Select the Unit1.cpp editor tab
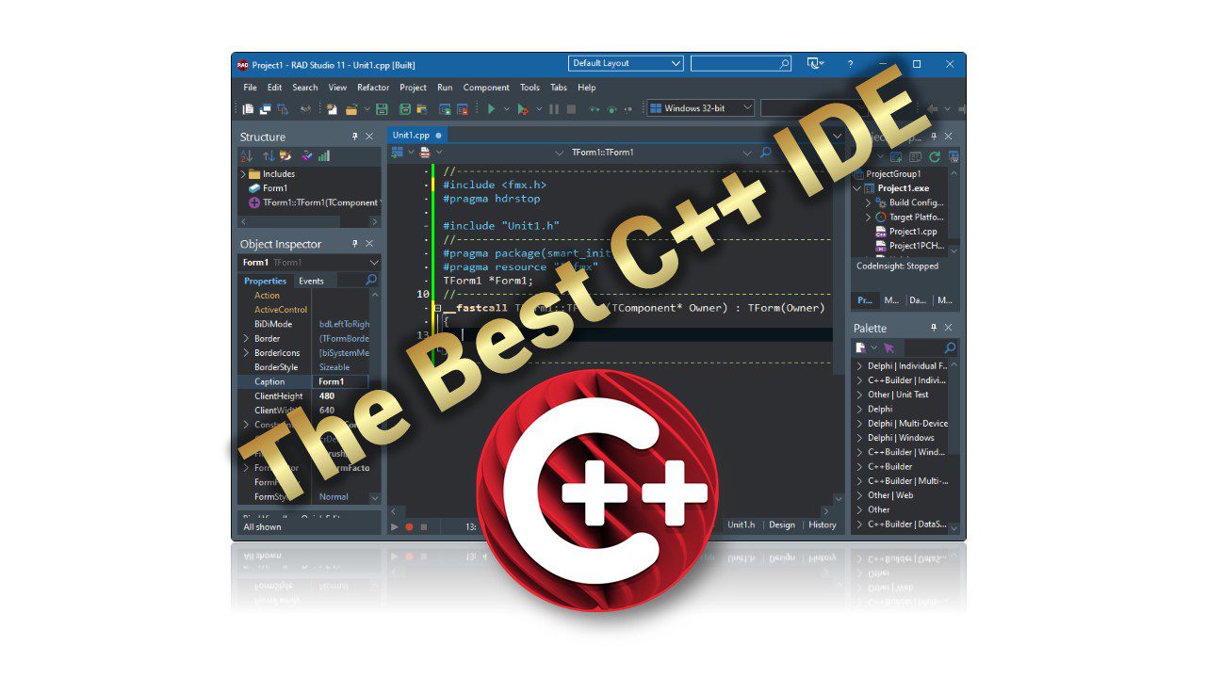 416,136
